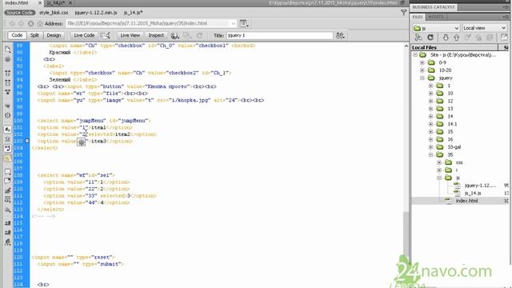Click the Local Files column header
This screenshot has width=512, height=288.
(454, 47)
